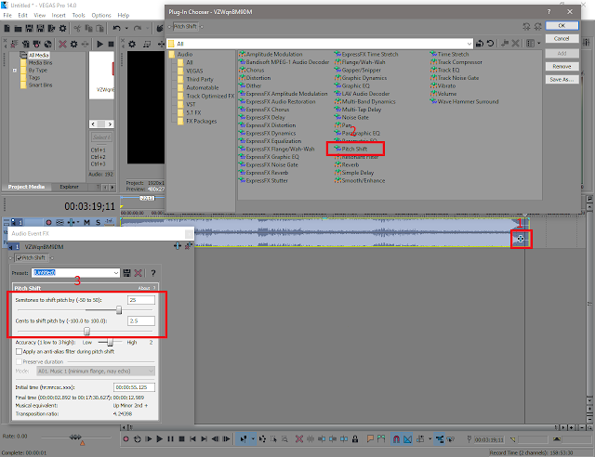
Task: Click the Delete red X in bottom editing toolbar
Action: (299, 439)
